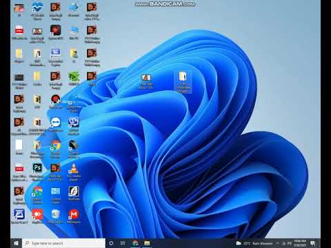This screenshot has width=331, height=248.
Task: Open File Explorer from the taskbar
Action: click(147, 243)
